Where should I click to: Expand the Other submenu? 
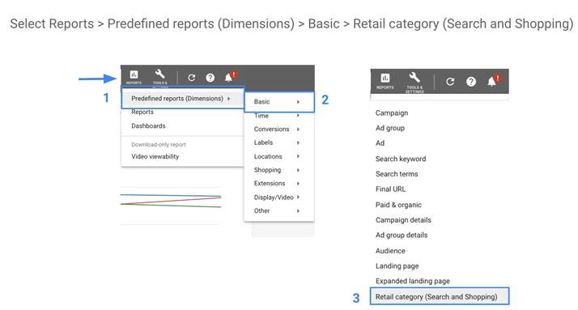click(279, 210)
